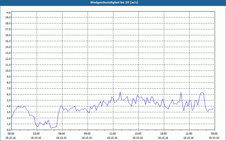
Task: Click the 6,0 y-axis label
Action: tap(8, 94)
